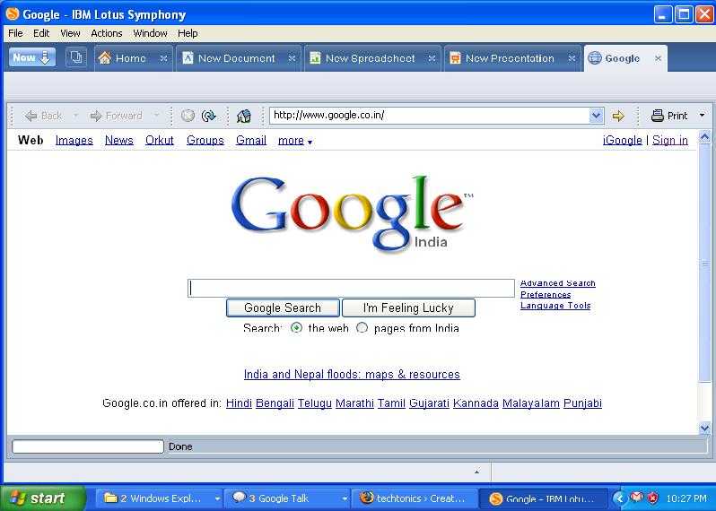The image size is (716, 511).
Task: Open the Actions menu
Action: tap(107, 33)
